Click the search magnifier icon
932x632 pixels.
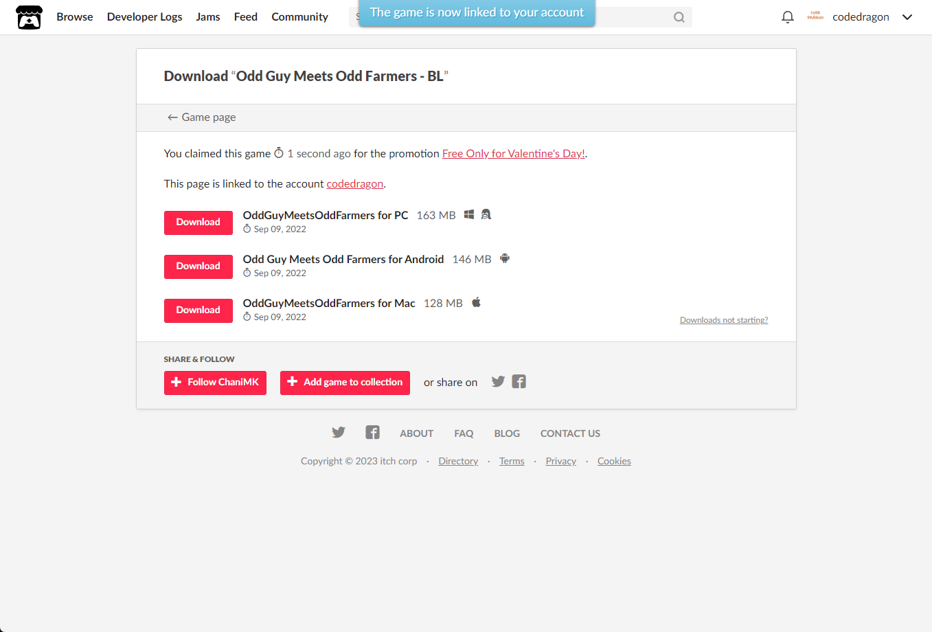[x=679, y=17]
